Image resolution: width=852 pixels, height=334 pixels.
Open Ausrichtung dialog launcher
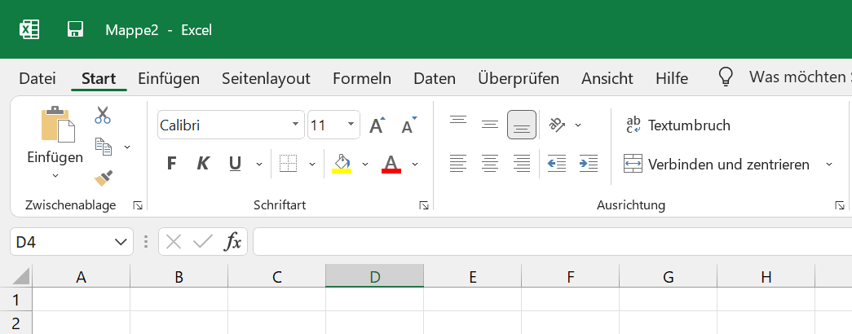840,205
